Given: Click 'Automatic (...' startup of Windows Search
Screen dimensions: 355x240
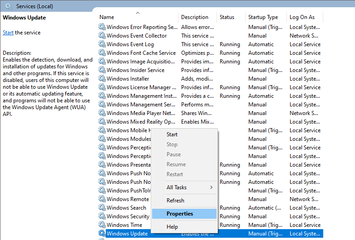Looking at the screenshot, I should (265, 208).
